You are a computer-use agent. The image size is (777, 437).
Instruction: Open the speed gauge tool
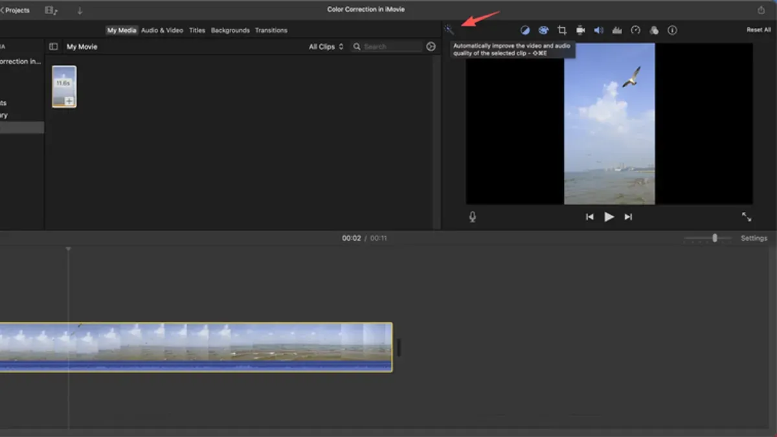pos(636,30)
